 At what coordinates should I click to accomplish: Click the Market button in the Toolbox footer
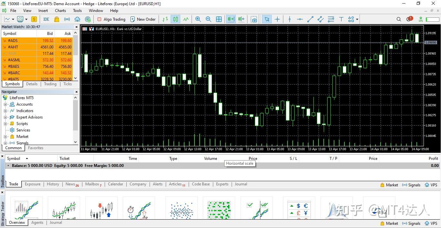point(389,185)
